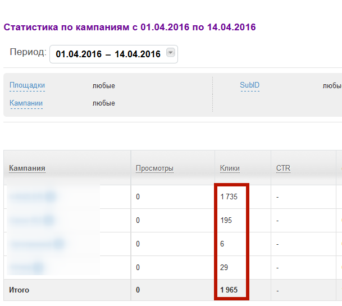The width and height of the screenshot is (342, 306).
Task: Open the Кампании filter link
Action: [26, 103]
